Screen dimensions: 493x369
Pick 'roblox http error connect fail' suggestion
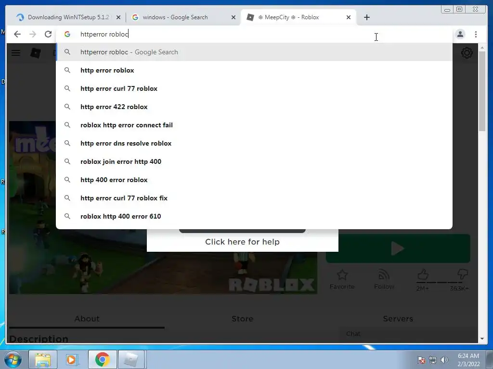254,125
